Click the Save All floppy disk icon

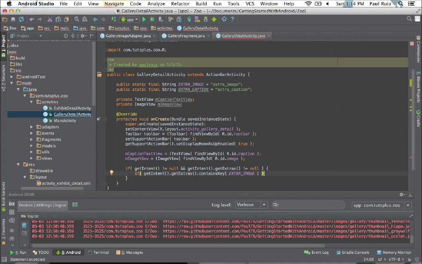pos(13,19)
